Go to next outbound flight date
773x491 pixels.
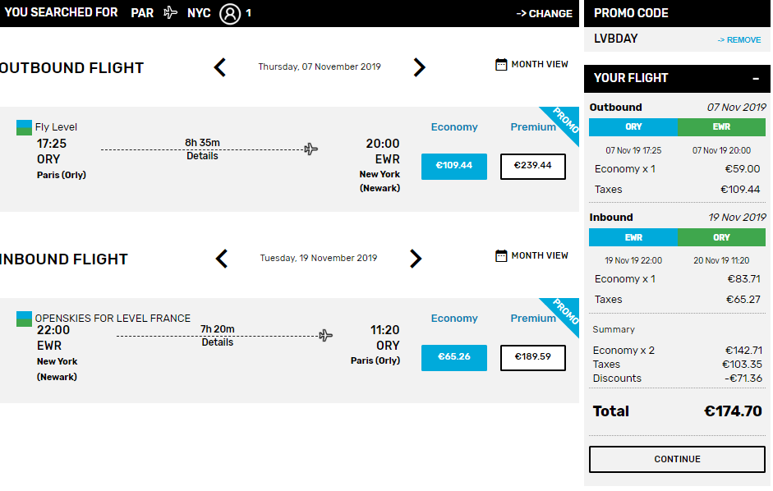[x=419, y=67]
